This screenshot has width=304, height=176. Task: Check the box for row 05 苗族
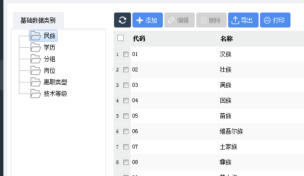[126, 116]
